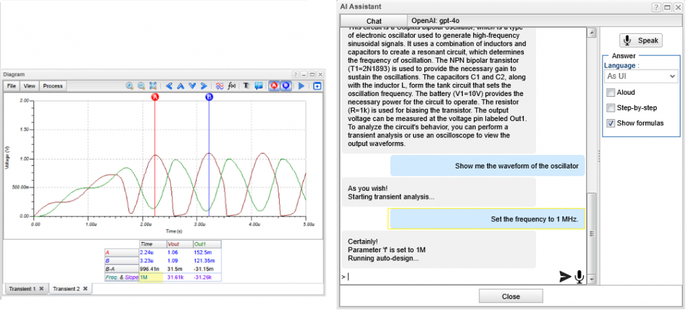Add text annotation with T tool

[247, 86]
